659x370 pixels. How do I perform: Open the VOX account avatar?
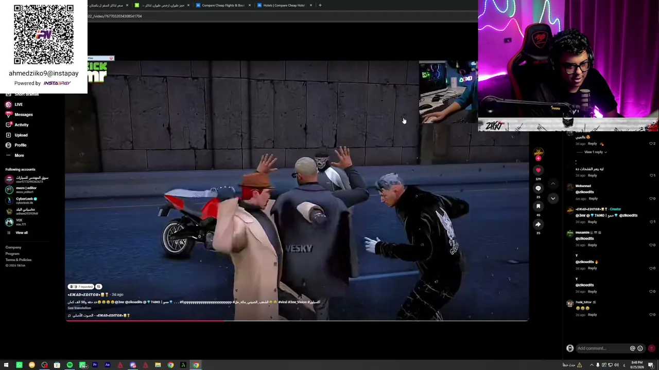(x=9, y=222)
